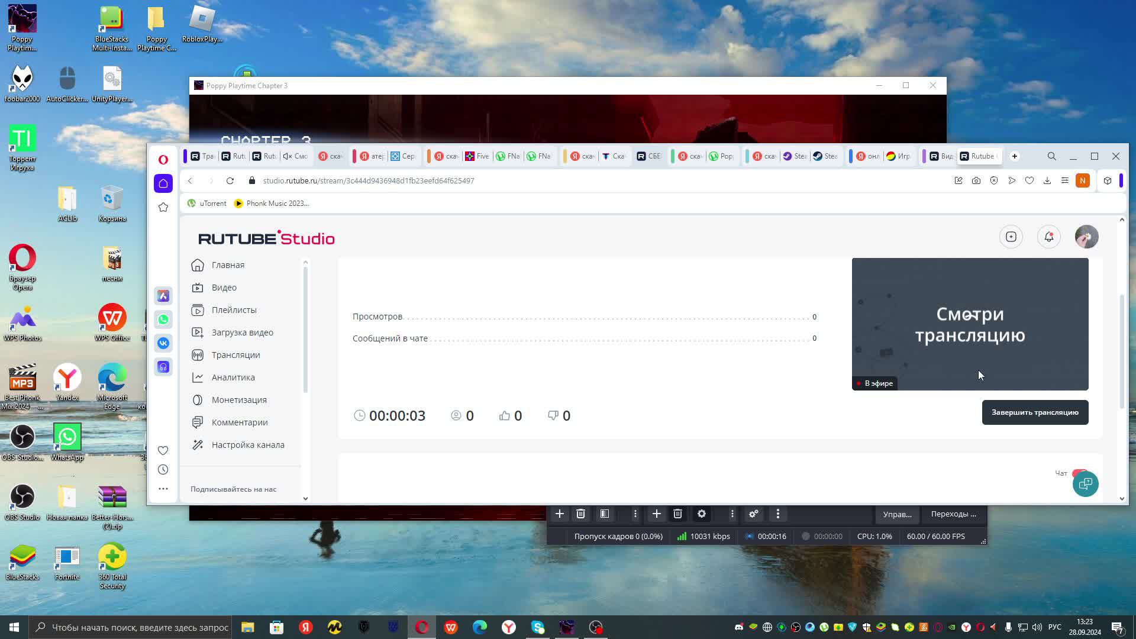
Task: Click the page scrollbar up arrow
Action: [x=1122, y=220]
